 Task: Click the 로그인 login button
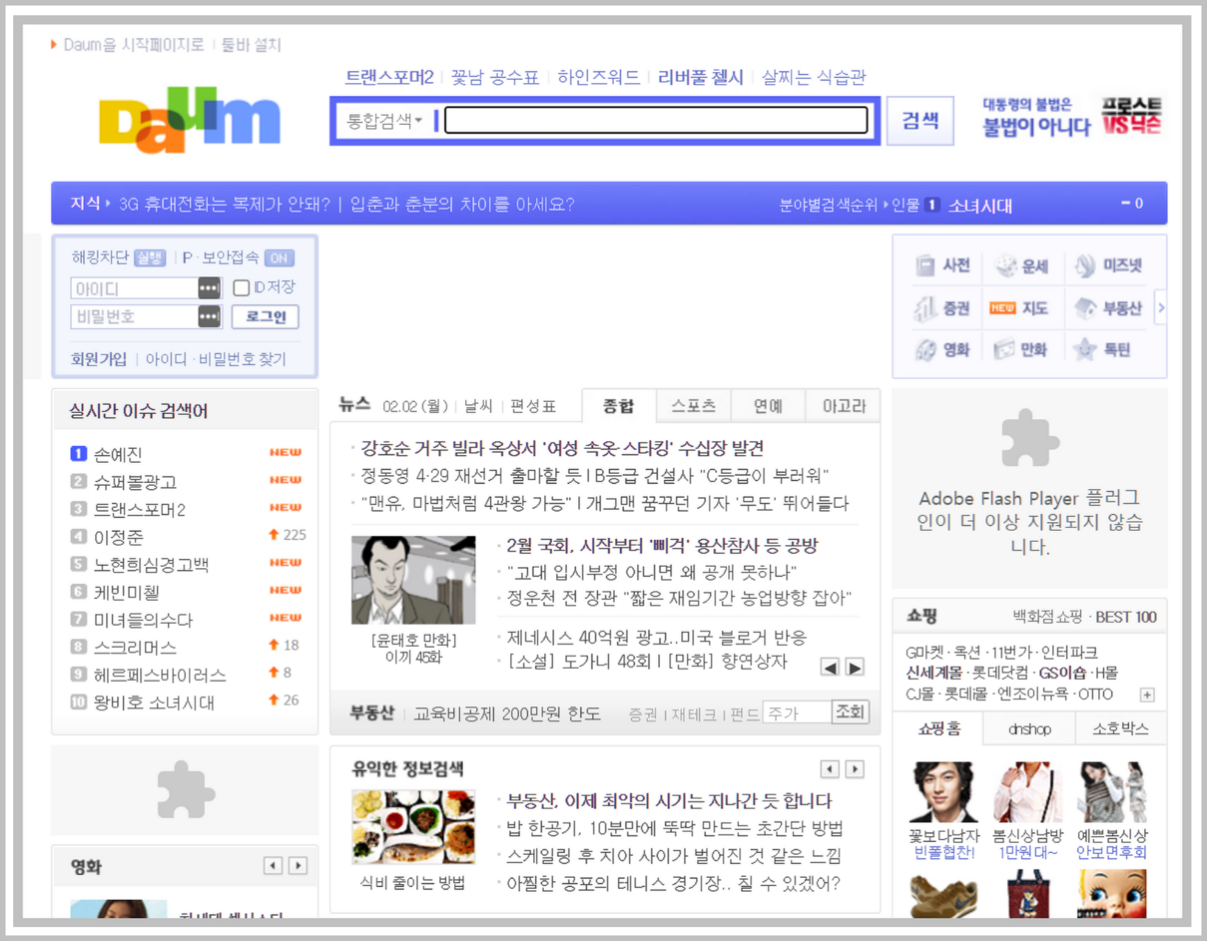pos(265,316)
